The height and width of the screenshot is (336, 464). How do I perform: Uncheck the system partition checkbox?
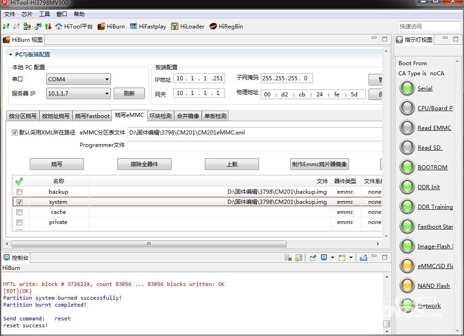coord(20,202)
